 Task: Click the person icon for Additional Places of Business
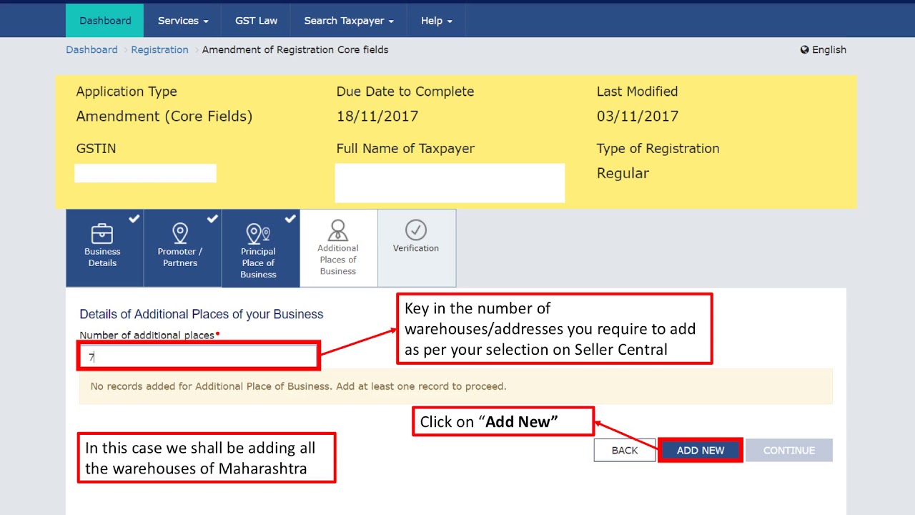pos(337,230)
